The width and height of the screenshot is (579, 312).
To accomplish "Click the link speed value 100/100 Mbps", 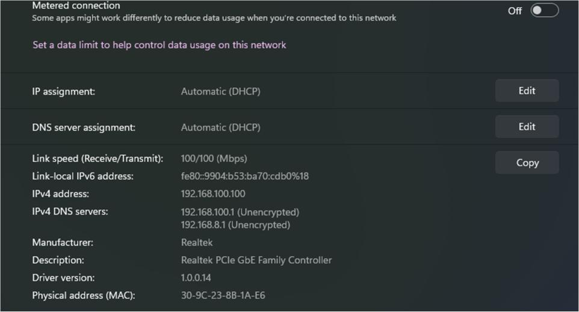I will [214, 159].
